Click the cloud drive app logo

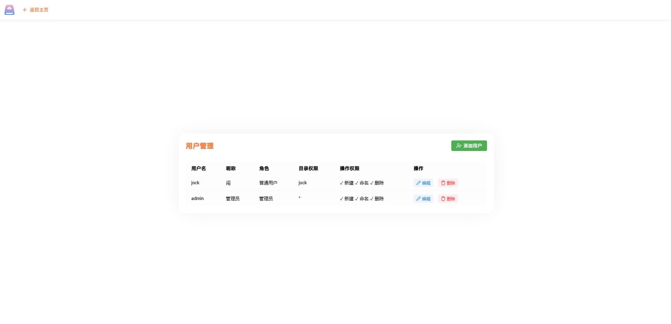tap(9, 10)
